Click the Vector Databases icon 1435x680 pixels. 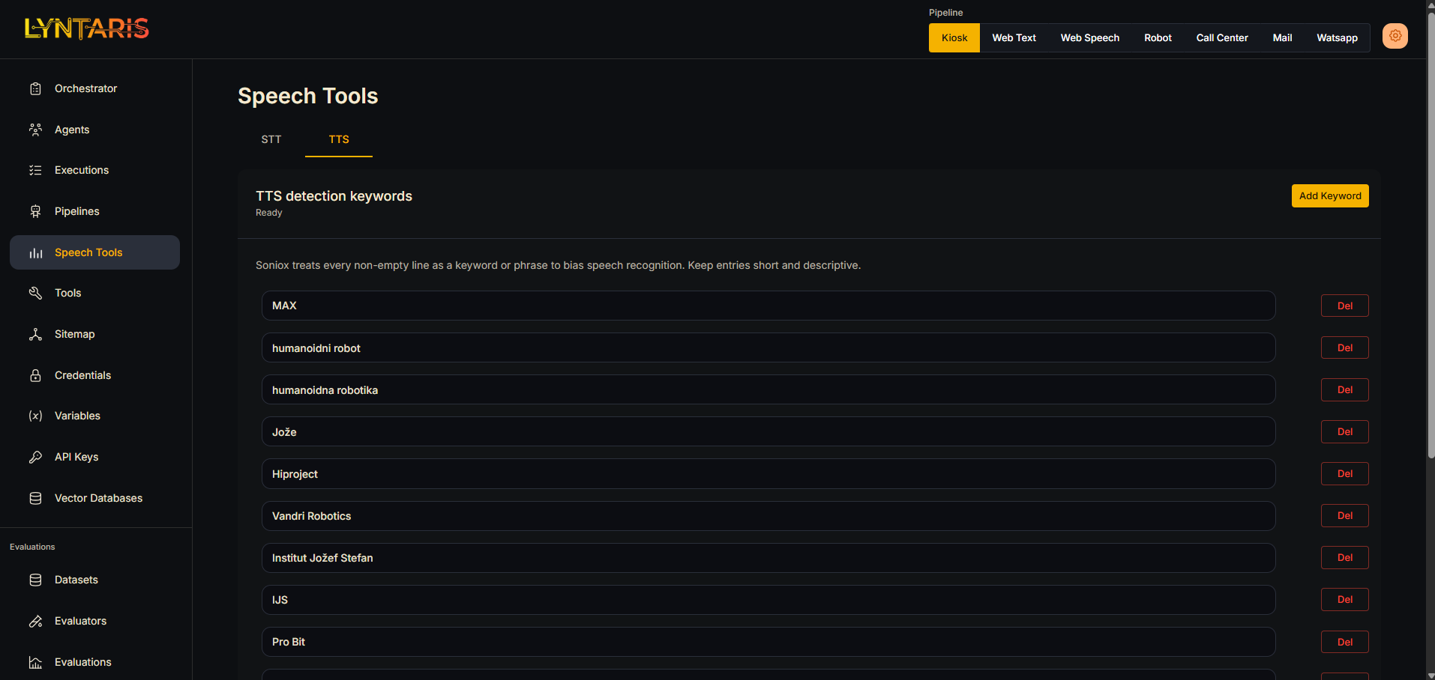coord(35,498)
